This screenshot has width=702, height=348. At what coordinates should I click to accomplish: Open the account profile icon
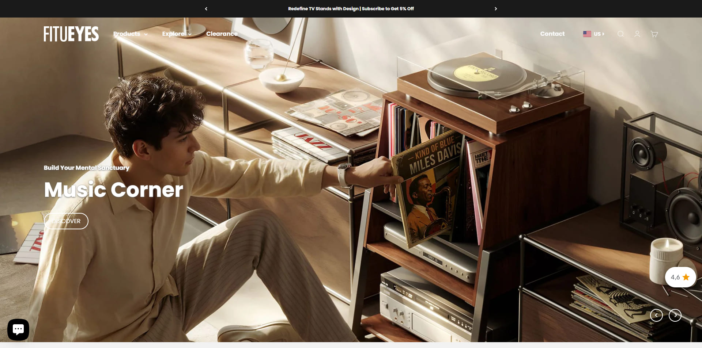click(637, 34)
